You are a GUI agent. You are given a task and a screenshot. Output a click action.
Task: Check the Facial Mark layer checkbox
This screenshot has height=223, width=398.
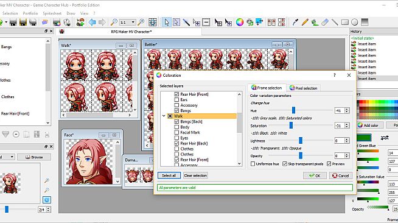[176, 132]
